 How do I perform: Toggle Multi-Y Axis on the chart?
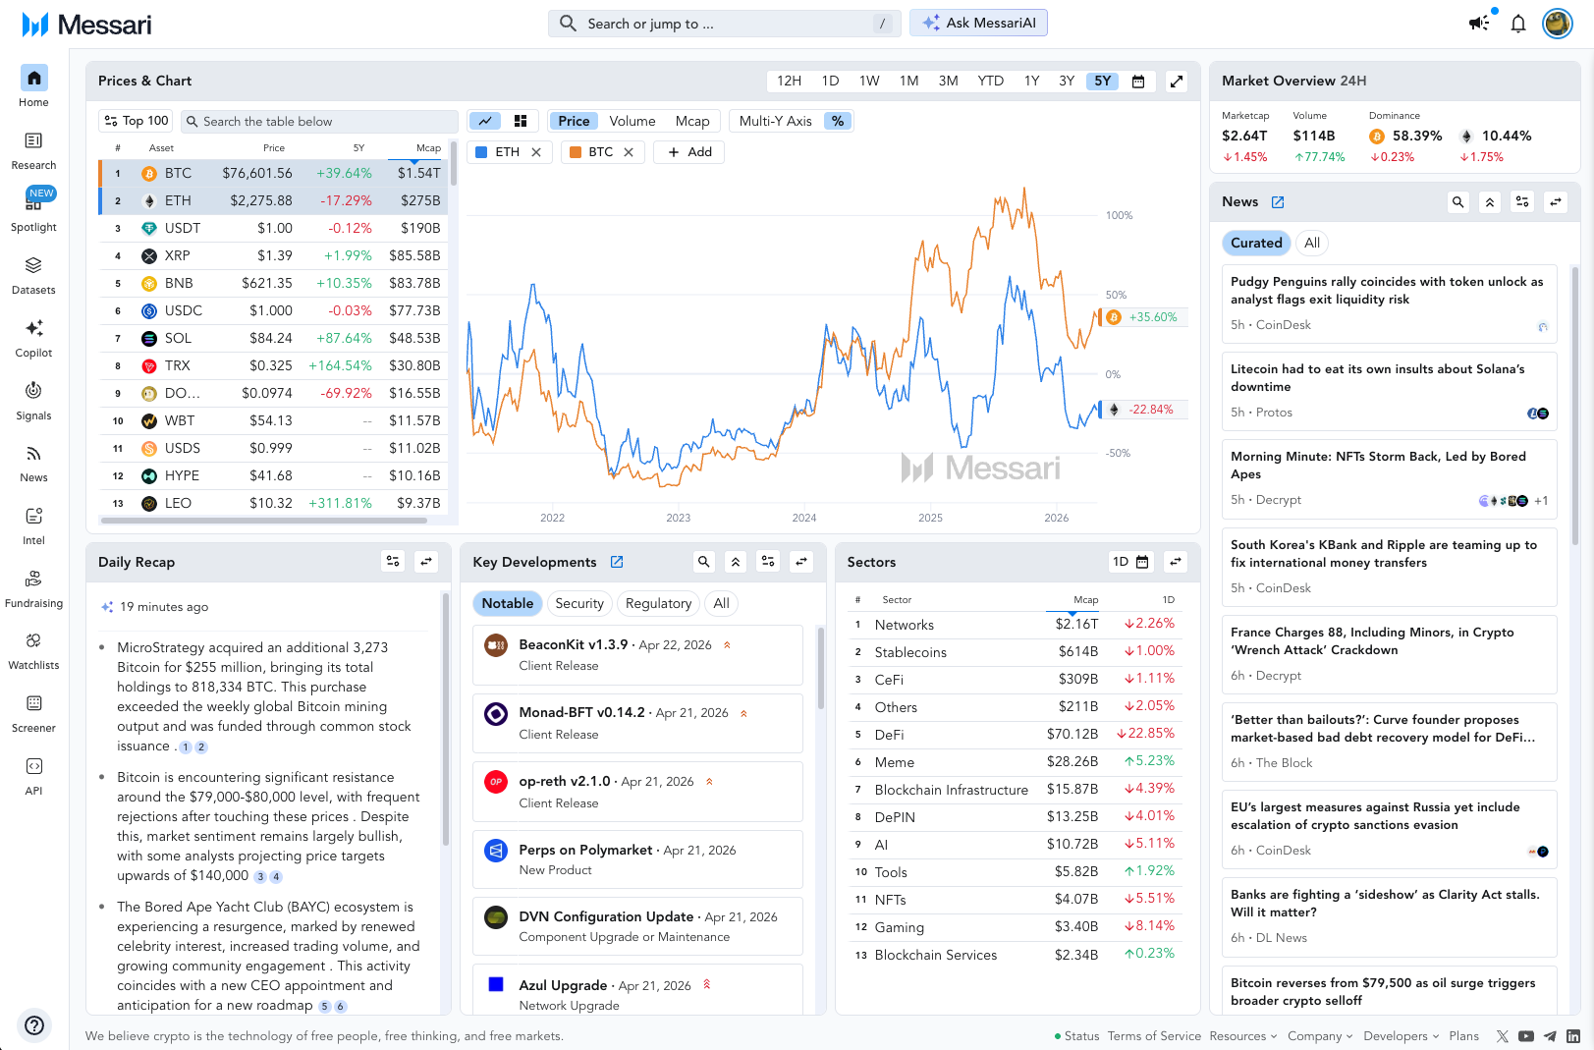coord(775,121)
